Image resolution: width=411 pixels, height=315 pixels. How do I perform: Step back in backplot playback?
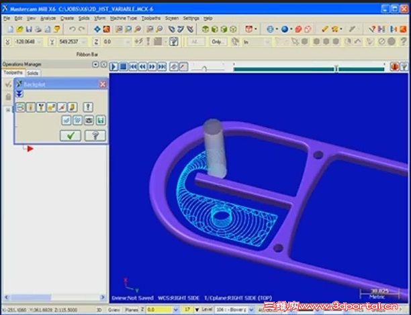(142, 67)
